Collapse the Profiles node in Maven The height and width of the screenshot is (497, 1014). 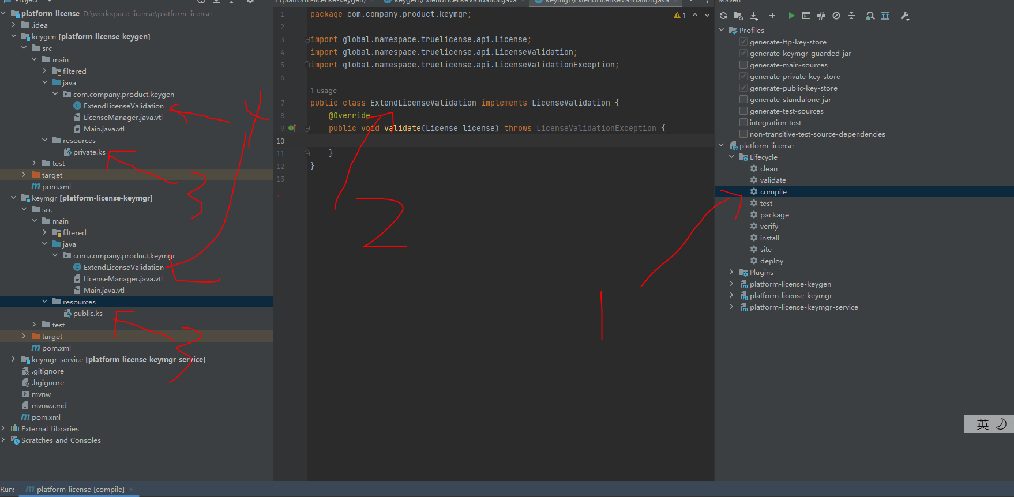(x=722, y=30)
